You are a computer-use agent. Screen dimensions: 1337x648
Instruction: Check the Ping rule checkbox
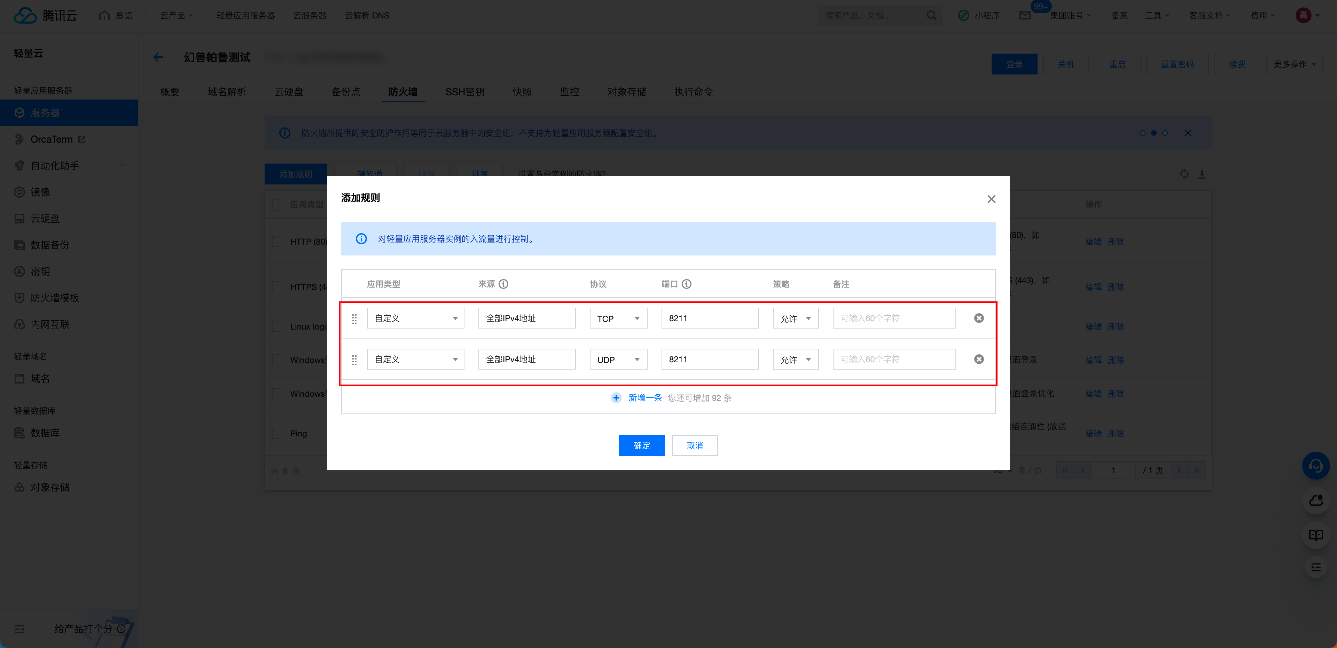278,433
